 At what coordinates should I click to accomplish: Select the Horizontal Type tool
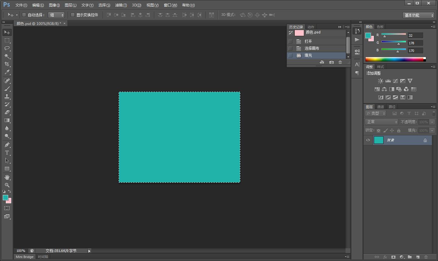point(7,153)
